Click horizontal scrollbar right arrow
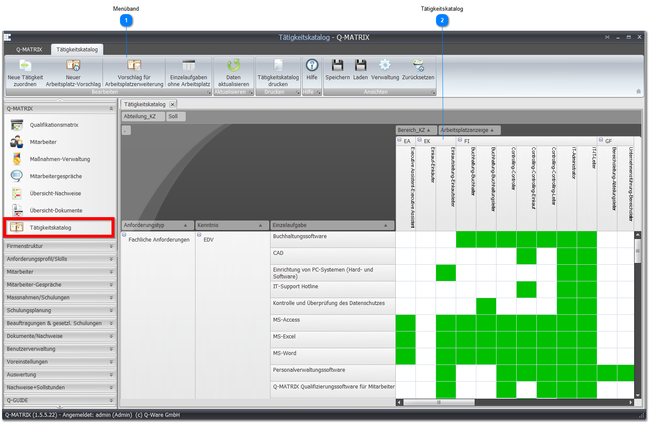 pos(631,403)
